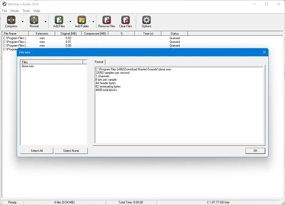Select the Format tab in File Info

point(99,62)
